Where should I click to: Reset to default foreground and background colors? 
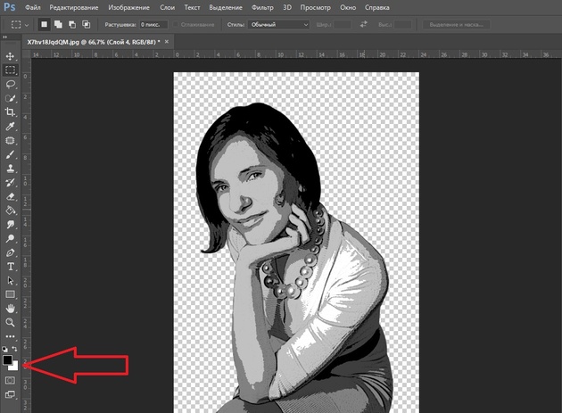click(x=4, y=349)
